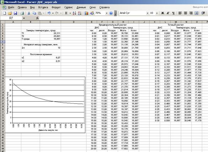Image resolution: width=208 pixels, height=152 pixels.
Task: Click the fx insert function button
Action: pos(37,18)
